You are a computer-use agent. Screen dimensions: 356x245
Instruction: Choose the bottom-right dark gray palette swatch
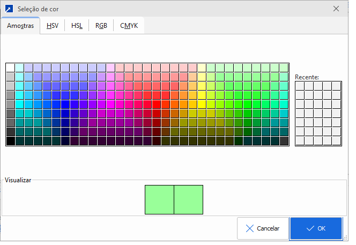click(284, 141)
